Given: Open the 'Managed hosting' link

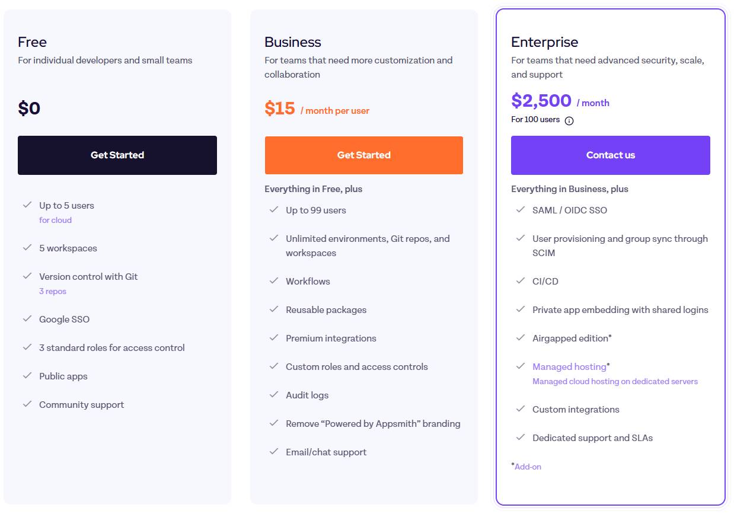Looking at the screenshot, I should pyautogui.click(x=567, y=366).
